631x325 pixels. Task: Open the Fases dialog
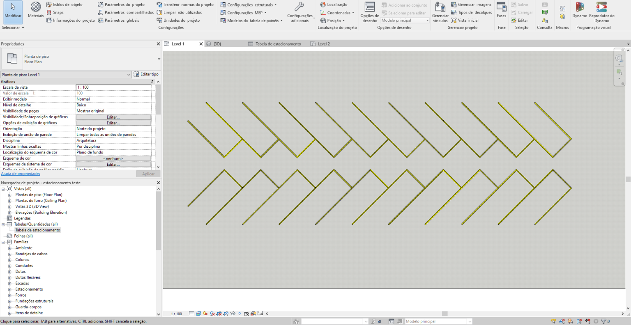point(501,10)
